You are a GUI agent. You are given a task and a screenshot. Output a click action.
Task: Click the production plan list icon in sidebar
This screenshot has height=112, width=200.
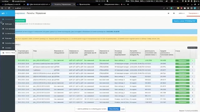[3, 29]
